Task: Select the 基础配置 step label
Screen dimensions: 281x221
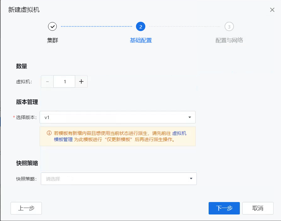Action: tap(141, 40)
